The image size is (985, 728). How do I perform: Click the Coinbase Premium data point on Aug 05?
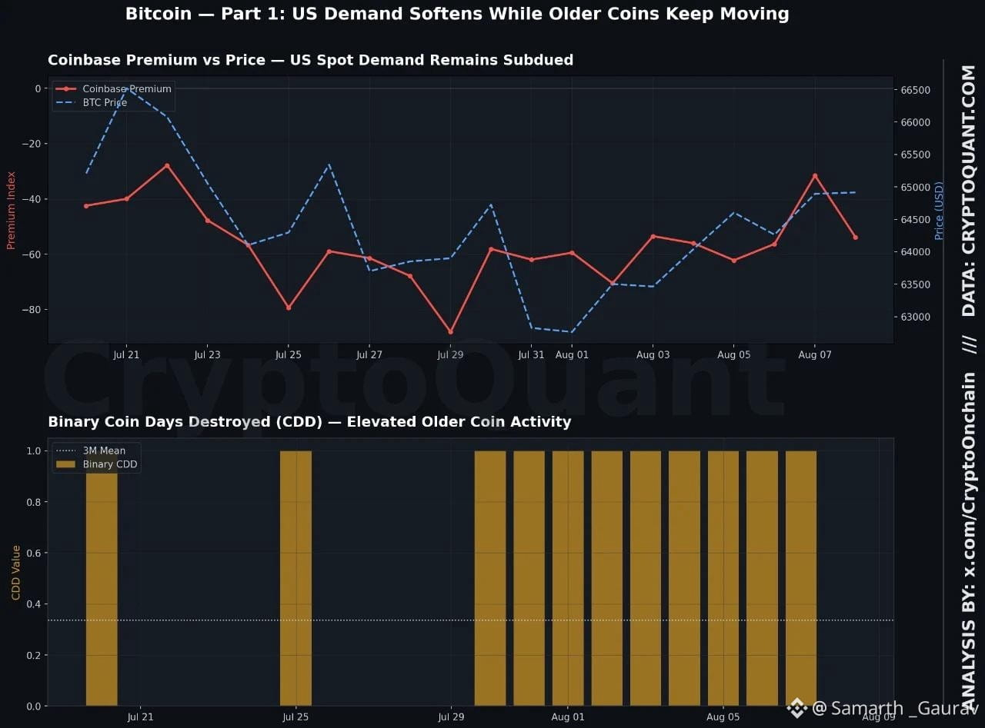734,261
